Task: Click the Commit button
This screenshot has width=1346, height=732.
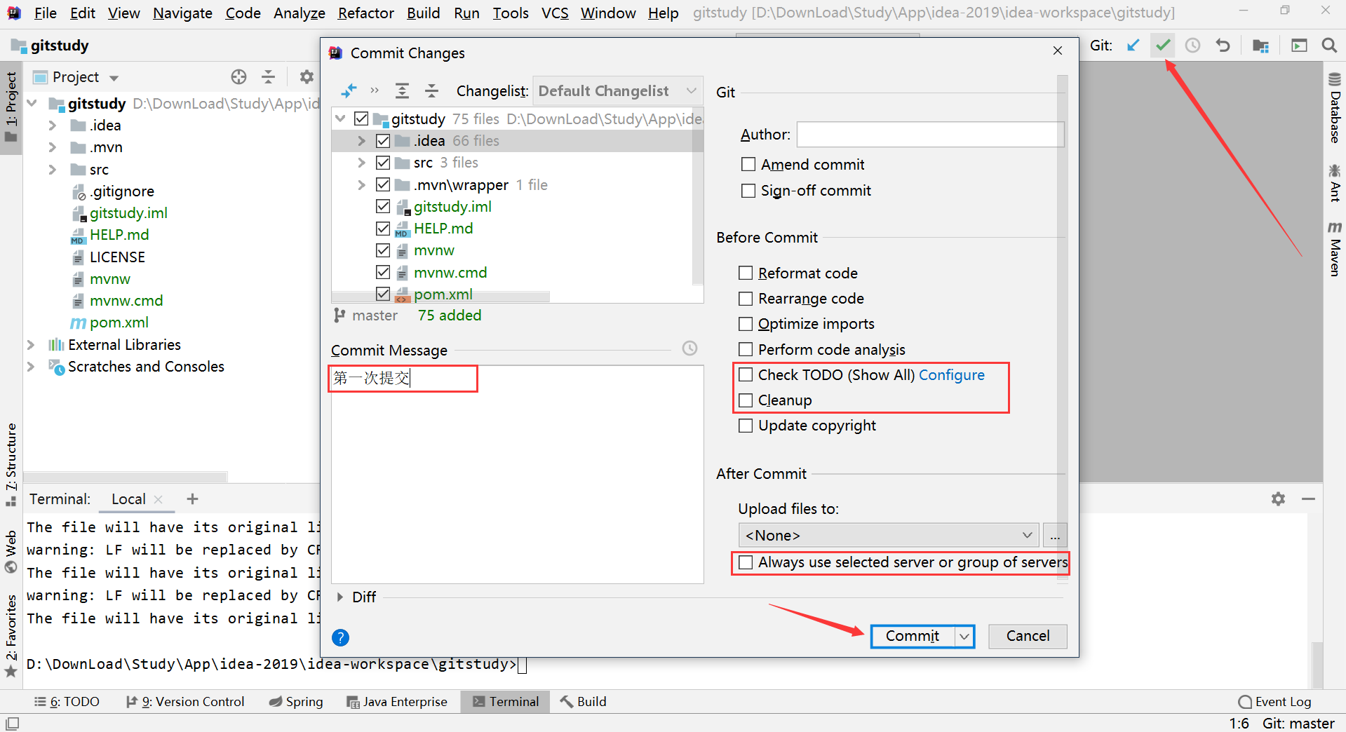Action: coord(912,636)
